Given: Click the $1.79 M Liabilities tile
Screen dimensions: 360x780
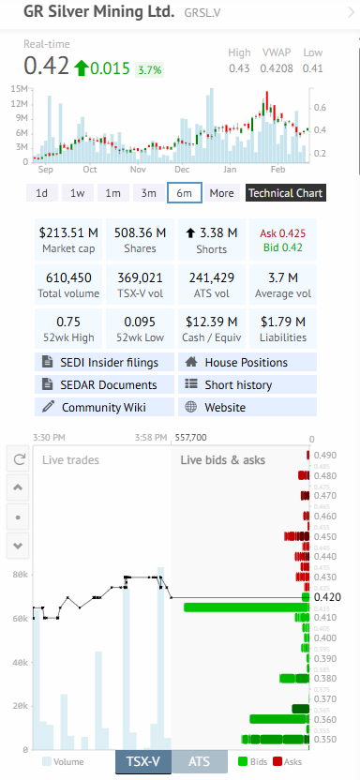Looking at the screenshot, I should click(x=283, y=328).
